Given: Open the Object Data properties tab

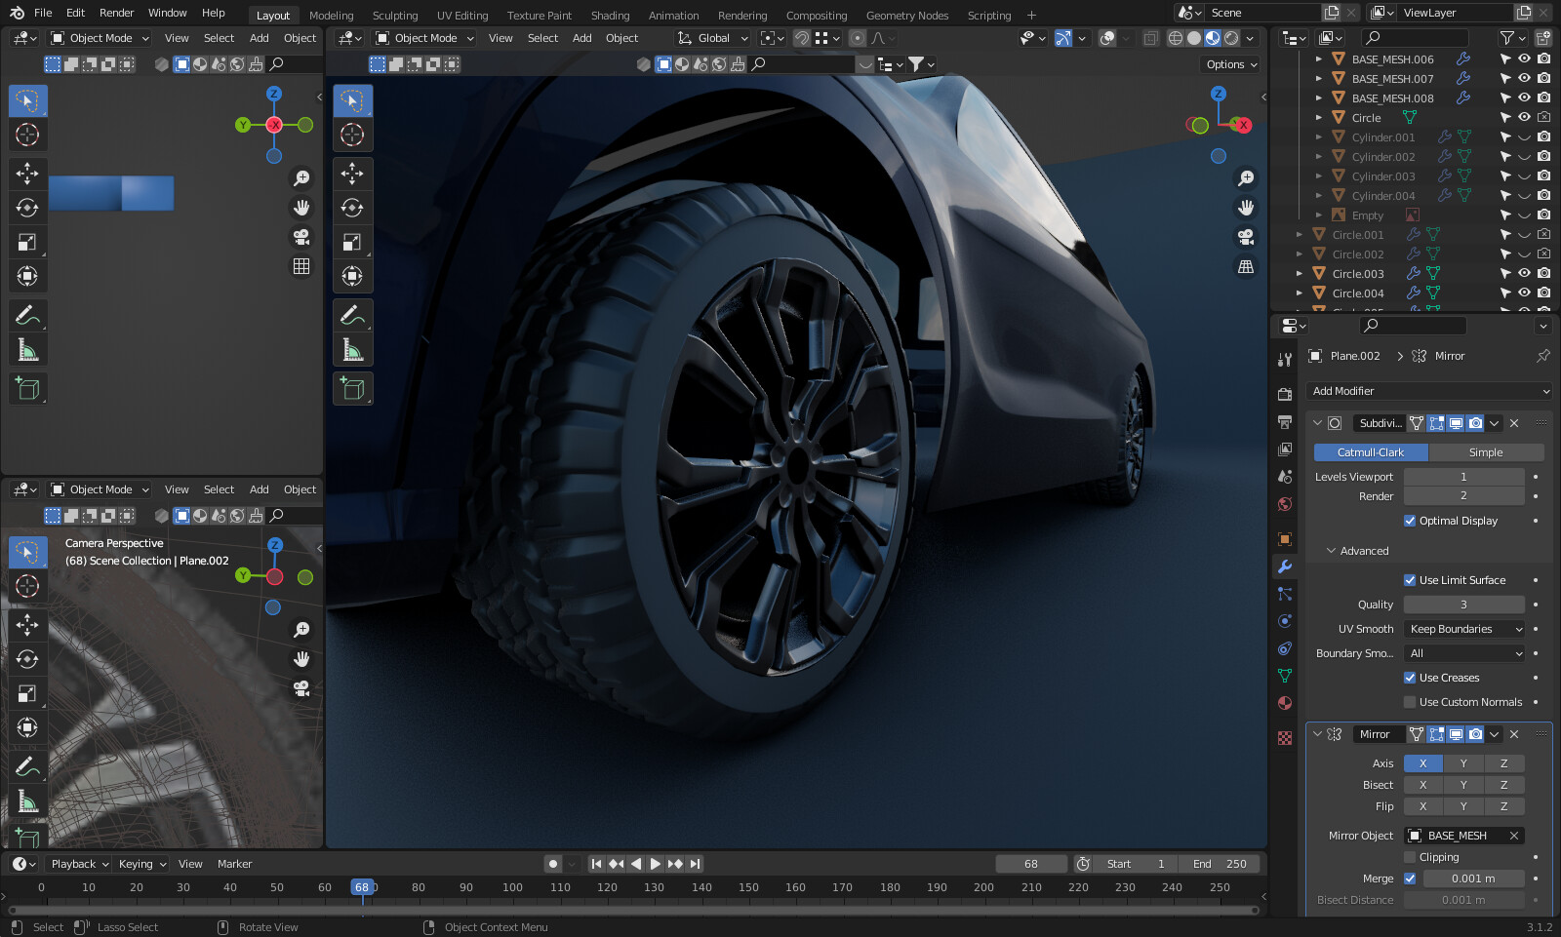Looking at the screenshot, I should 1285,676.
